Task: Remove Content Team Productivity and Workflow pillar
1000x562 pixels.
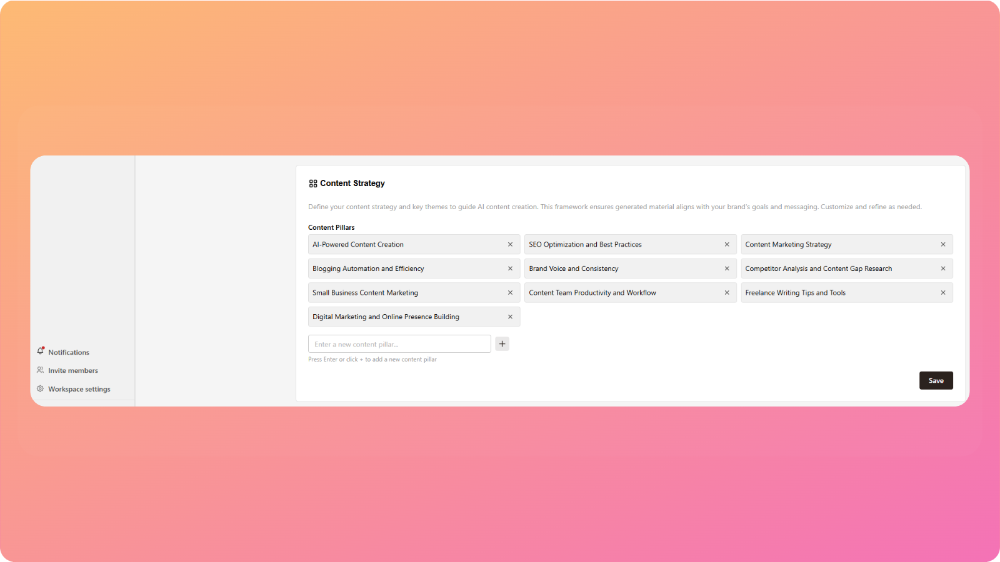Action: click(726, 293)
